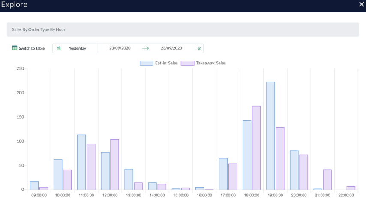This screenshot has width=366, height=205.
Task: Select the 11:00:00 Takeaway sales bar
Action: click(x=91, y=167)
